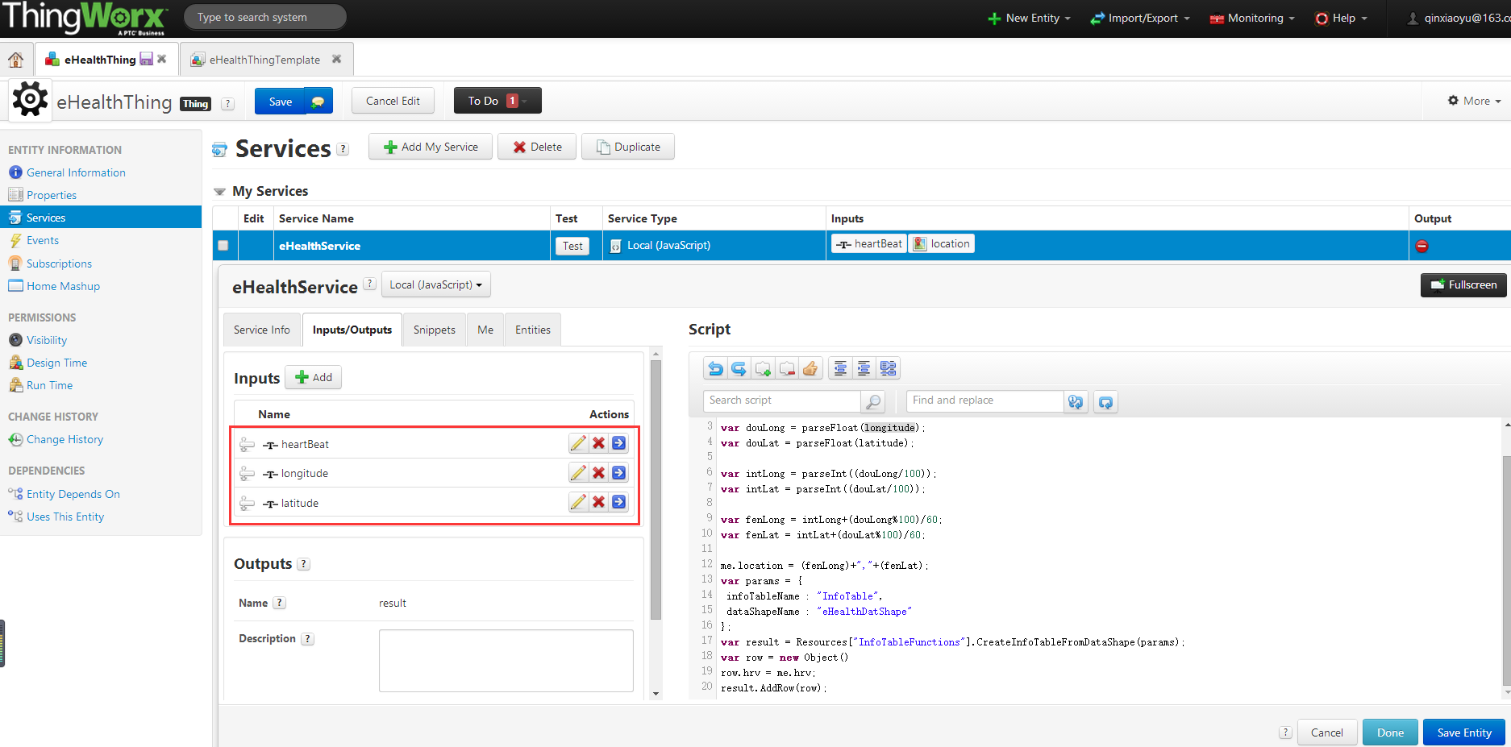
Task: Collapse the My Services section
Action: tap(219, 192)
